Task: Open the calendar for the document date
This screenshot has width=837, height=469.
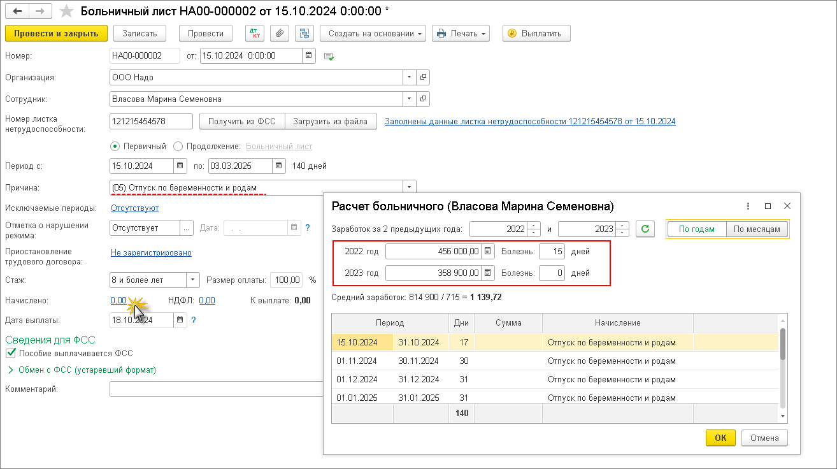Action: coord(308,55)
